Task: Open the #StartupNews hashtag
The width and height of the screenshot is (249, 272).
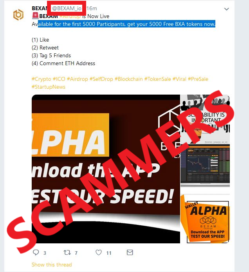Action: click(x=49, y=87)
